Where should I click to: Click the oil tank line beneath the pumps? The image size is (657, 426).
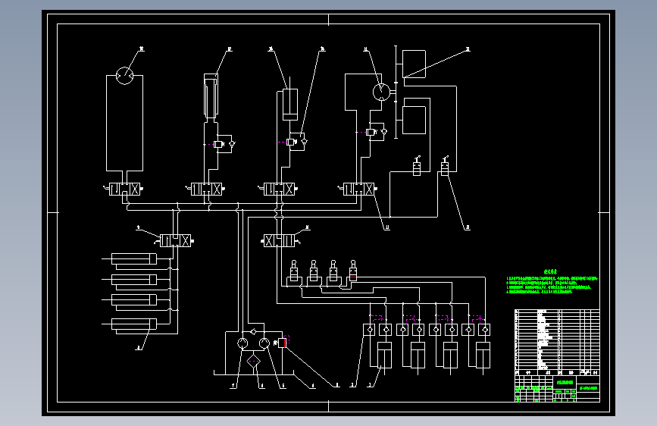coord(254,373)
